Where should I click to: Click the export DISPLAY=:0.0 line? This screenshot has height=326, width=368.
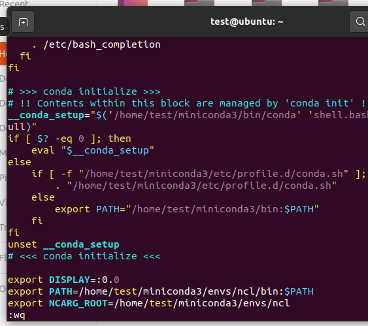[63, 280]
